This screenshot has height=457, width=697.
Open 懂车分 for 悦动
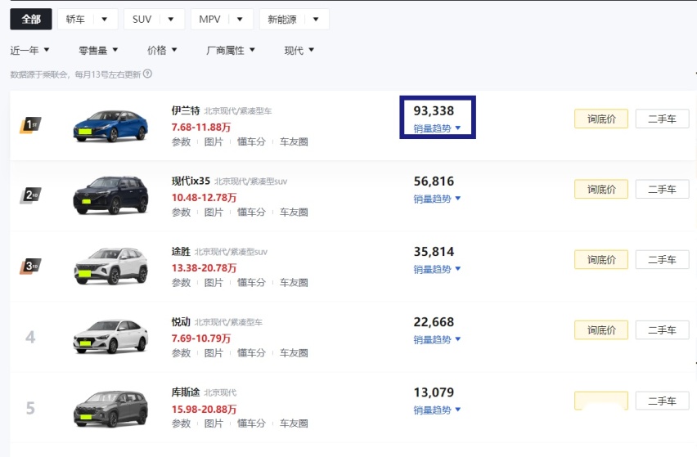tap(251, 353)
